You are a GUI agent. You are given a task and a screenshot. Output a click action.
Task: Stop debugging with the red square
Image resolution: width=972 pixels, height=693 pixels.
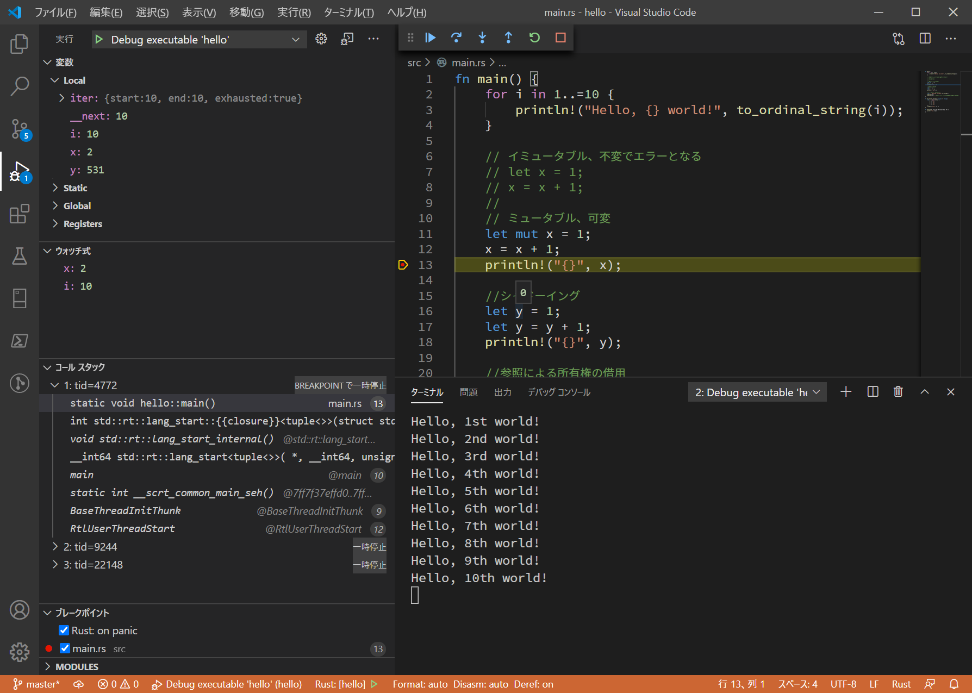560,38
